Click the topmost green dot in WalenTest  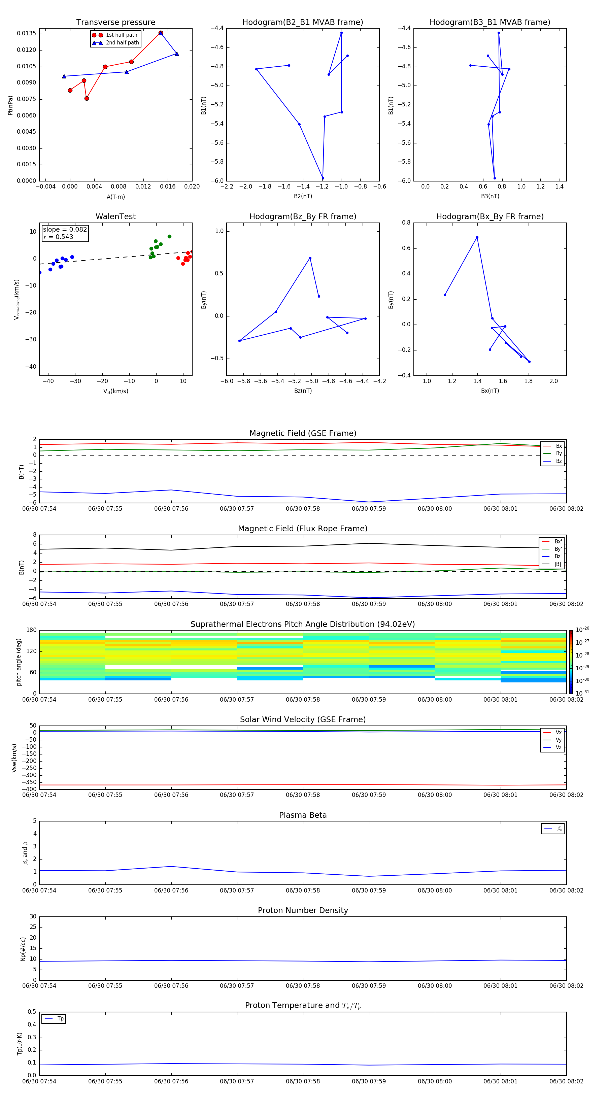click(169, 236)
